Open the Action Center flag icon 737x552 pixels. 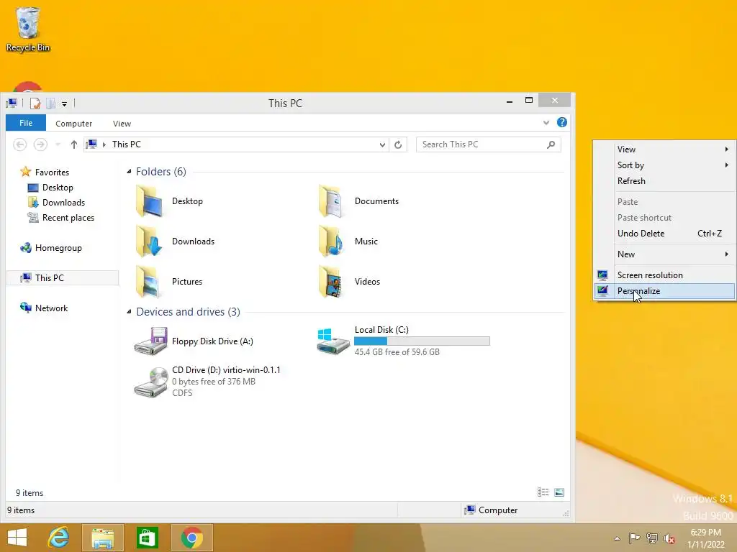(634, 538)
